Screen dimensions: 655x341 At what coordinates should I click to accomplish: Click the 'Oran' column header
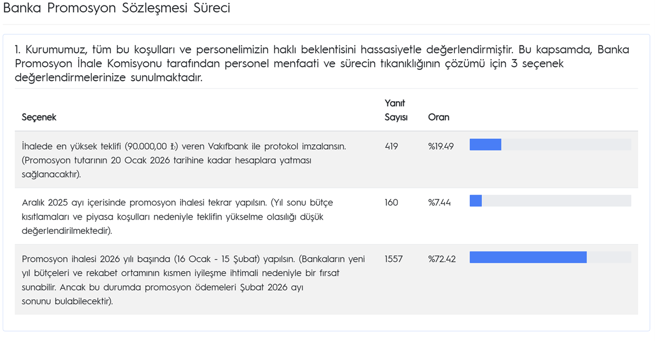(439, 117)
